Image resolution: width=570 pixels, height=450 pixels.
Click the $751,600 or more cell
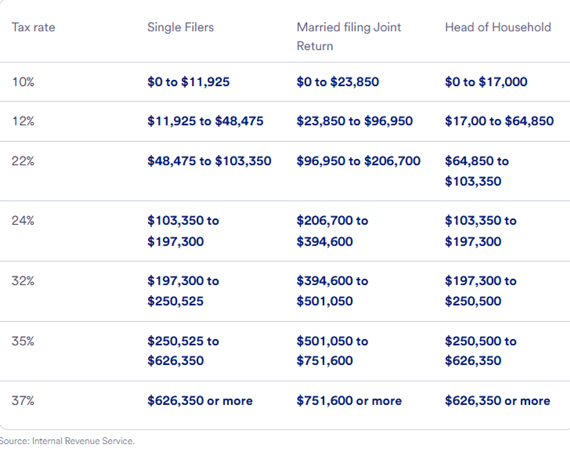point(349,401)
